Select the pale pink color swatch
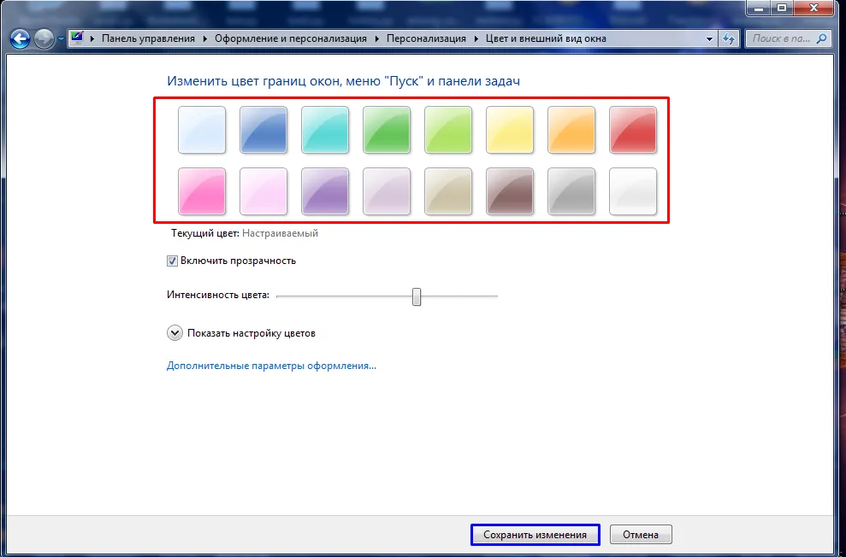This screenshot has width=846, height=557. pyautogui.click(x=263, y=191)
